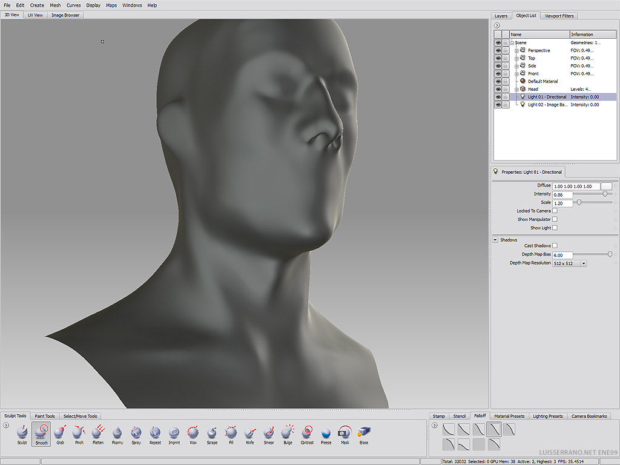Image resolution: width=620 pixels, height=465 pixels.
Task: Open the Mesh menu
Action: (x=55, y=5)
